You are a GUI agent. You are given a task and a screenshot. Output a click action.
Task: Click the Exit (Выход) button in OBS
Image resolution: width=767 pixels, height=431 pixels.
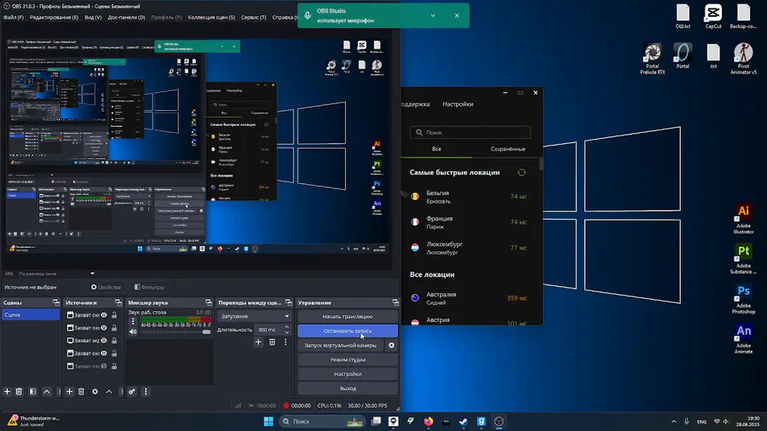348,388
